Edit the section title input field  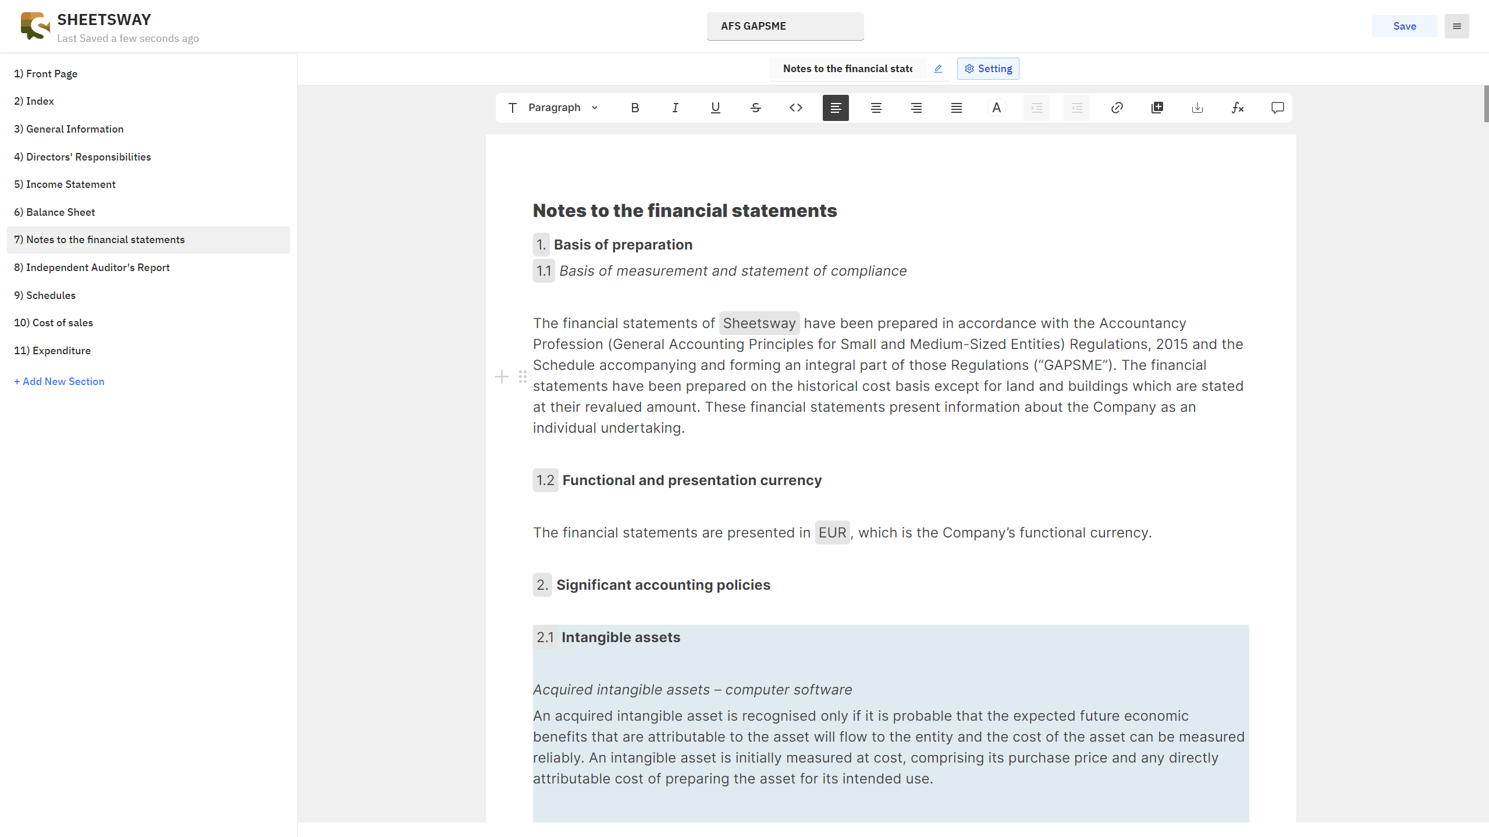pyautogui.click(x=847, y=68)
